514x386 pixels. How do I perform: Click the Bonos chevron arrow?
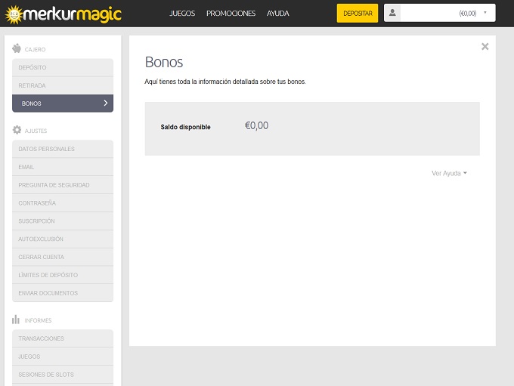(105, 103)
